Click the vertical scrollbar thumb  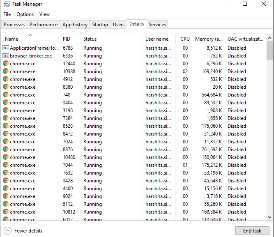269,51
